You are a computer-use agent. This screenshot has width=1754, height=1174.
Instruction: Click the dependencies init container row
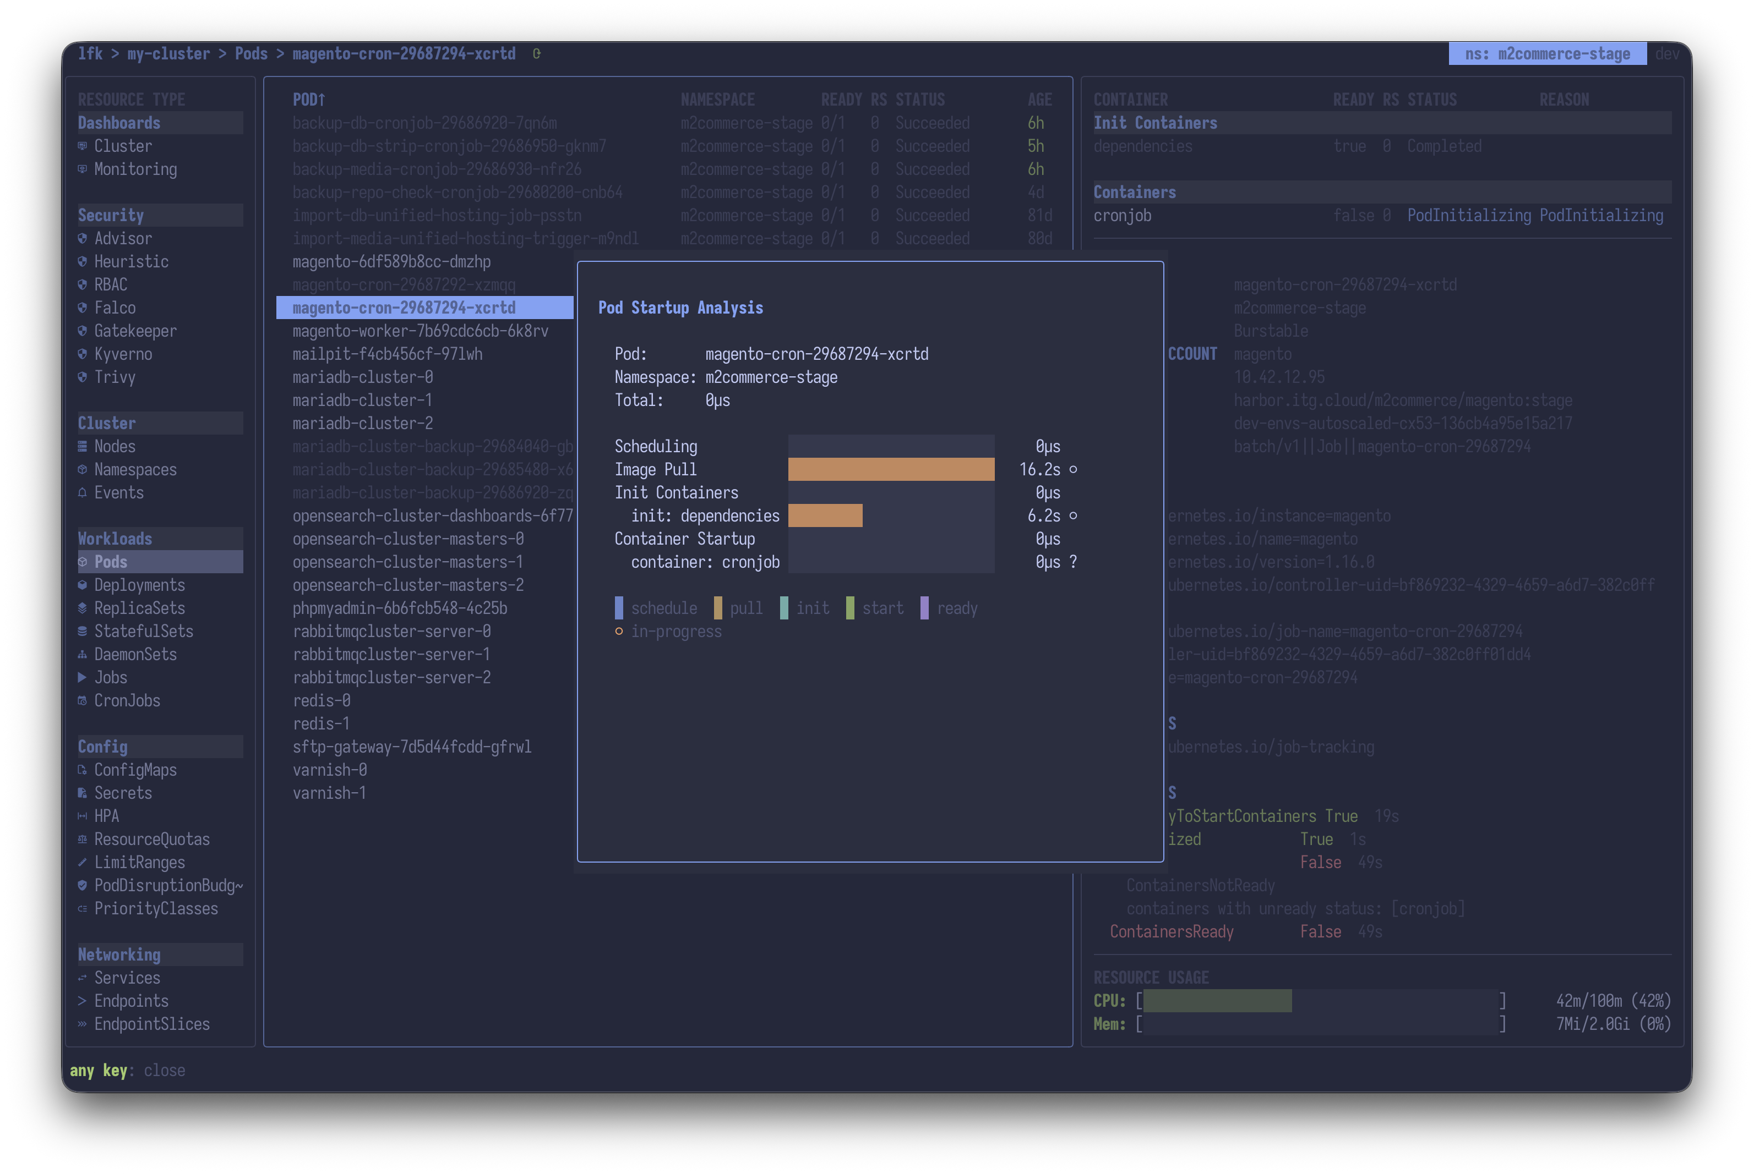(1382, 146)
